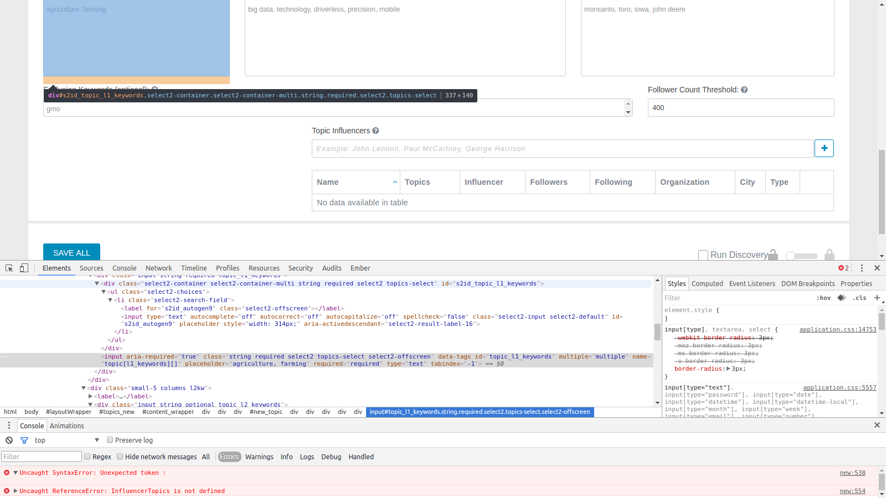This screenshot has width=886, height=498.
Task: Click inside the Exclusion Keywords gmo field
Action: (x=221, y=108)
